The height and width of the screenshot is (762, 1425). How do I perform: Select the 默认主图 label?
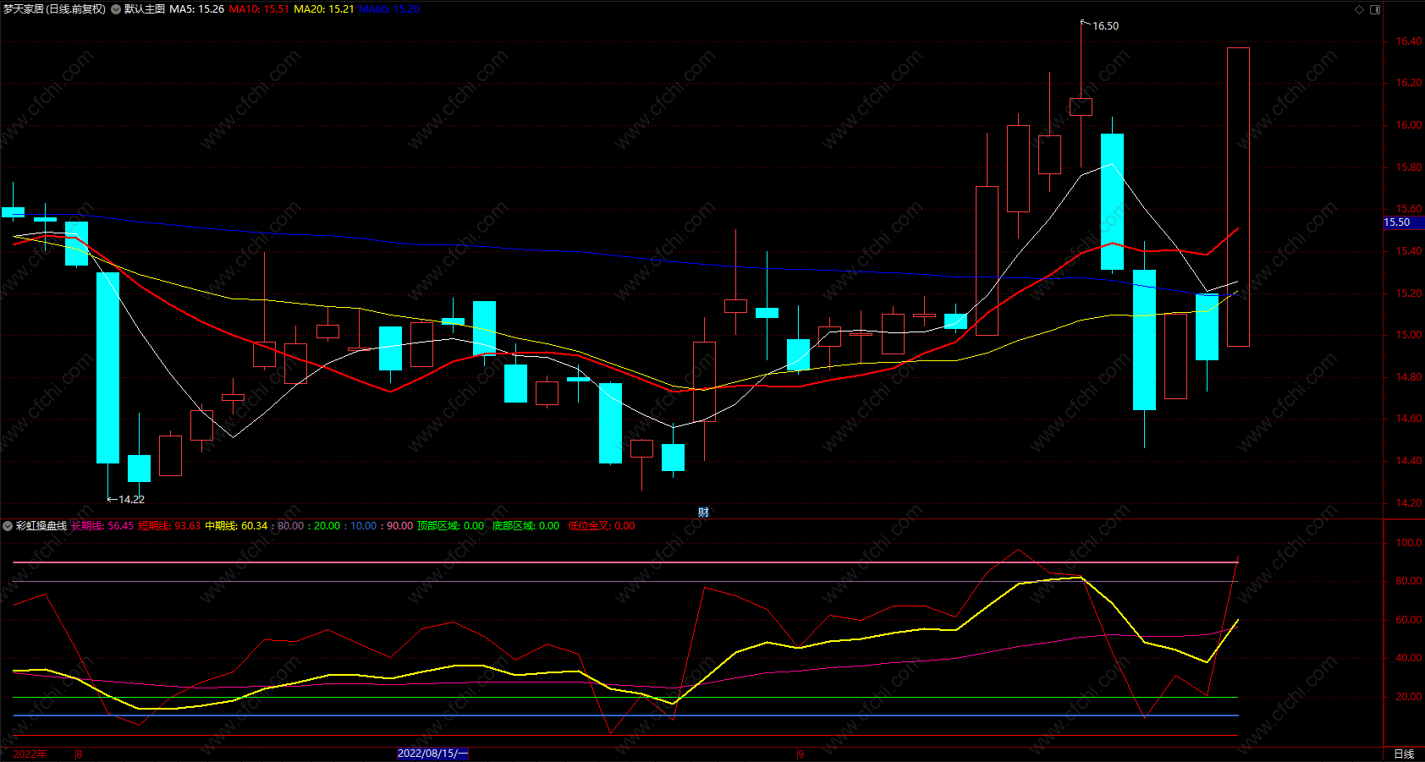pos(145,9)
